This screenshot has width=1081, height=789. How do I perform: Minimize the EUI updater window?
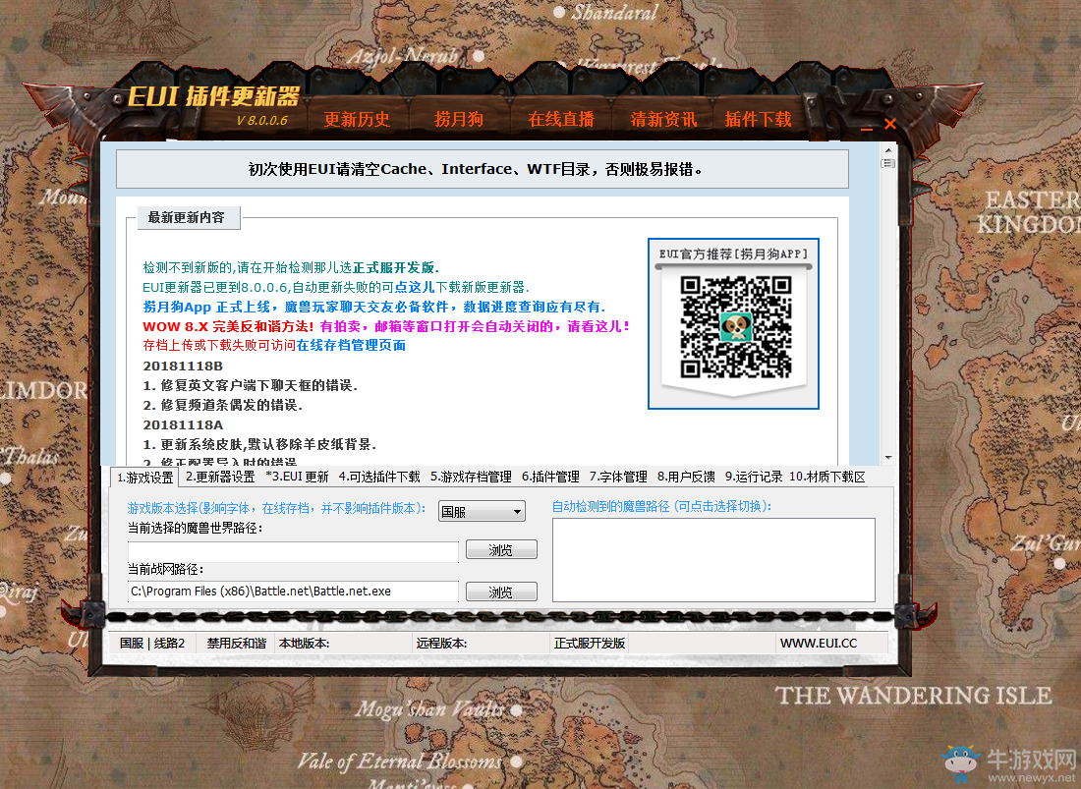coord(867,128)
